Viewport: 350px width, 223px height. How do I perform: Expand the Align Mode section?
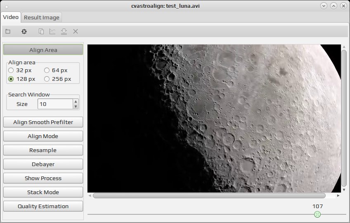point(43,136)
